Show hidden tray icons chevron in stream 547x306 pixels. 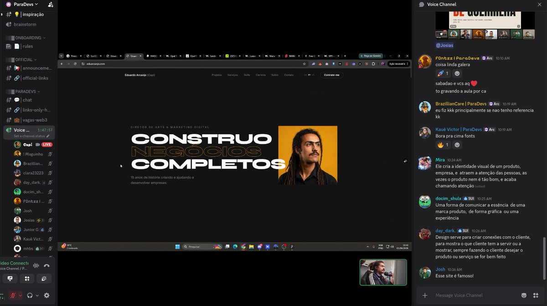click(x=367, y=247)
